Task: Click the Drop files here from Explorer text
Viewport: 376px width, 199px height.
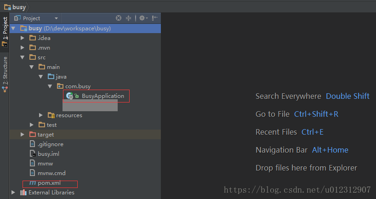Action: pos(306,168)
